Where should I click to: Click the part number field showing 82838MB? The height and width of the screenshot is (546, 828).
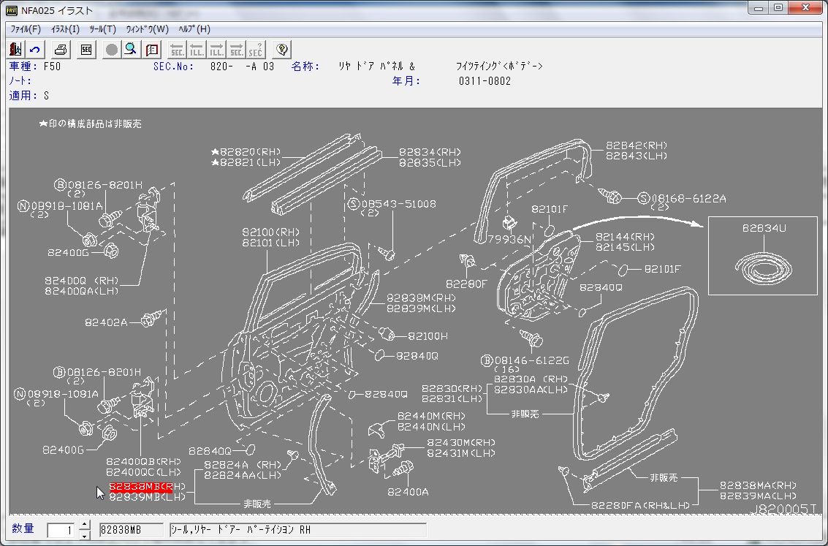[131, 530]
